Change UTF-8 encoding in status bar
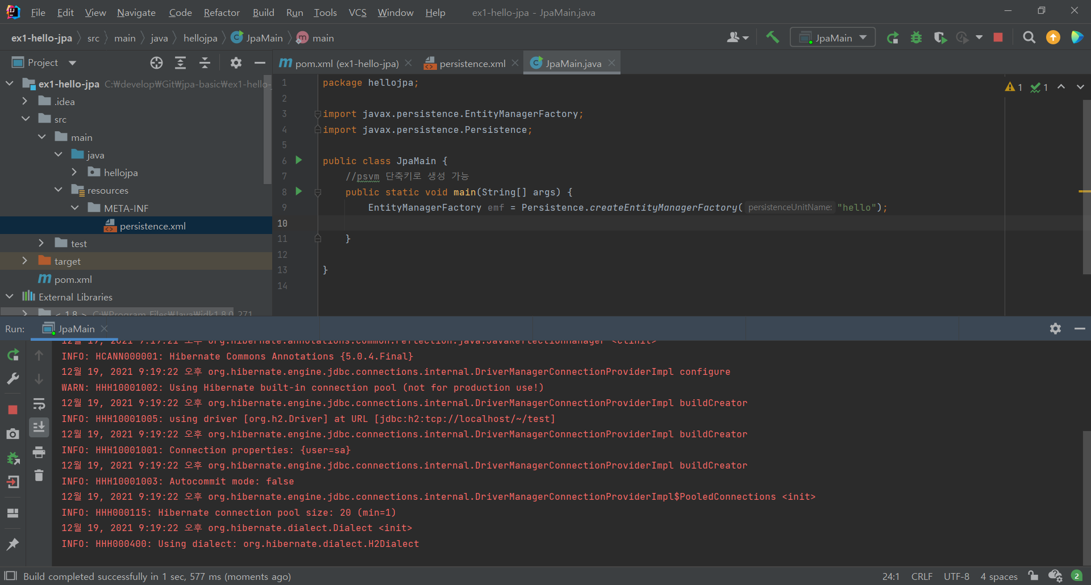Viewport: 1091px width, 585px height. [x=956, y=576]
